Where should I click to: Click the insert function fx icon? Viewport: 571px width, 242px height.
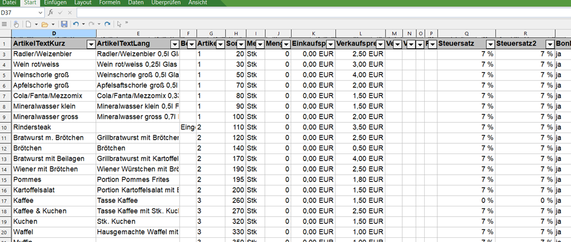(x=51, y=12)
